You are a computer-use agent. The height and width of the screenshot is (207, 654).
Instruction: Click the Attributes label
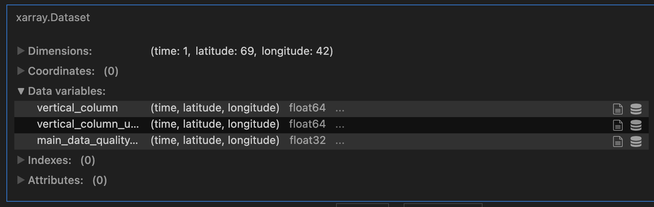[x=56, y=180]
